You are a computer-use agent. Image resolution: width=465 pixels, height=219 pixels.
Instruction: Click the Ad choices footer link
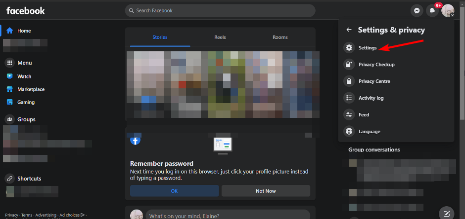72,215
